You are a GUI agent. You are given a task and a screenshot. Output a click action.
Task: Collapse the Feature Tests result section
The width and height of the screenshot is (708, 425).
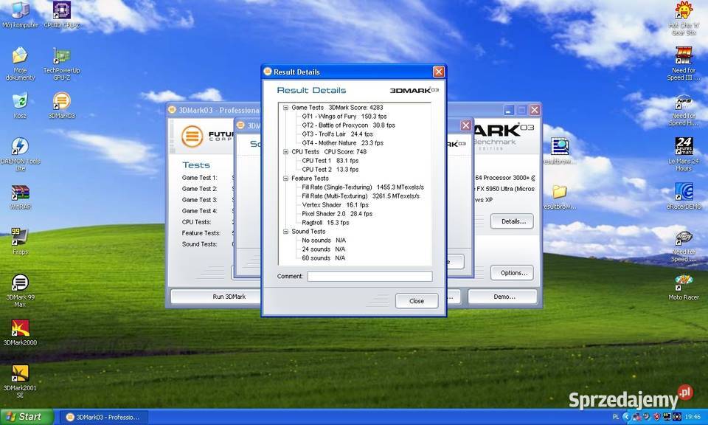point(285,178)
